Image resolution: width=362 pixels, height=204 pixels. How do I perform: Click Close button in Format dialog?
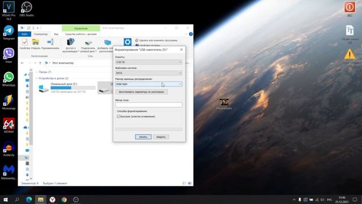pos(161,137)
